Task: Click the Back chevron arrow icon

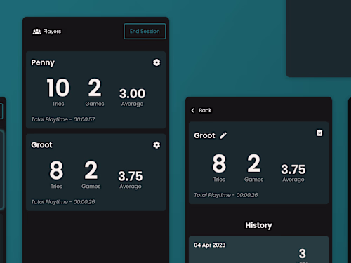Action: pos(193,110)
